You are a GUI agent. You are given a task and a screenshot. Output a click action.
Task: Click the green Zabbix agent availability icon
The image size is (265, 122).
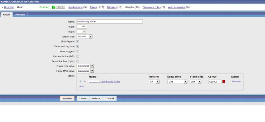point(54,7)
